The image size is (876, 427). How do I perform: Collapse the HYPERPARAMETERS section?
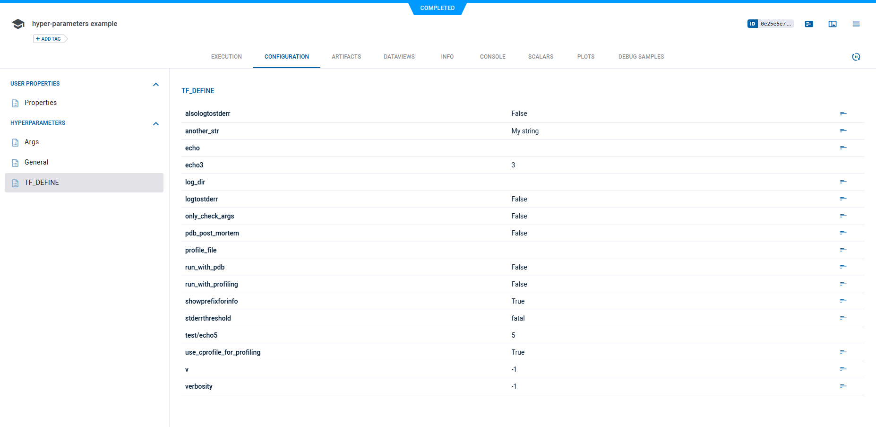(x=156, y=123)
